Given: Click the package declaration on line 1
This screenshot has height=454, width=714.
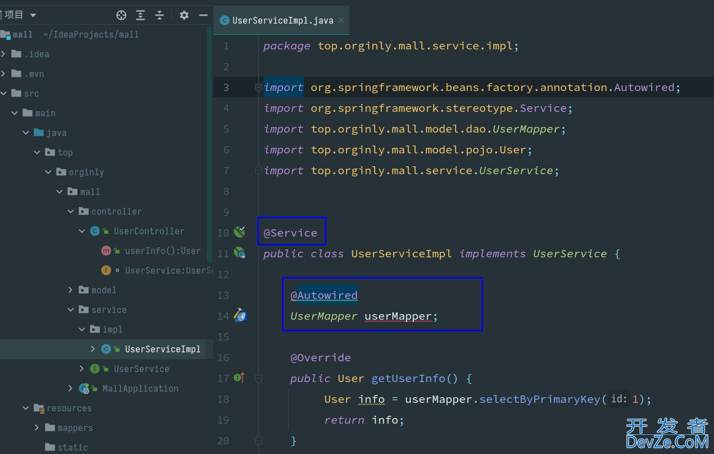Looking at the screenshot, I should coord(391,46).
